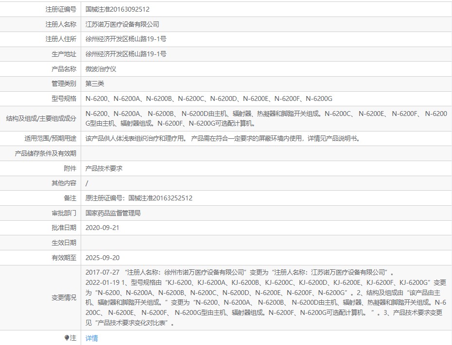The image size is (452, 345).
Task: Click the 批准日期 label
Action: (x=64, y=228)
